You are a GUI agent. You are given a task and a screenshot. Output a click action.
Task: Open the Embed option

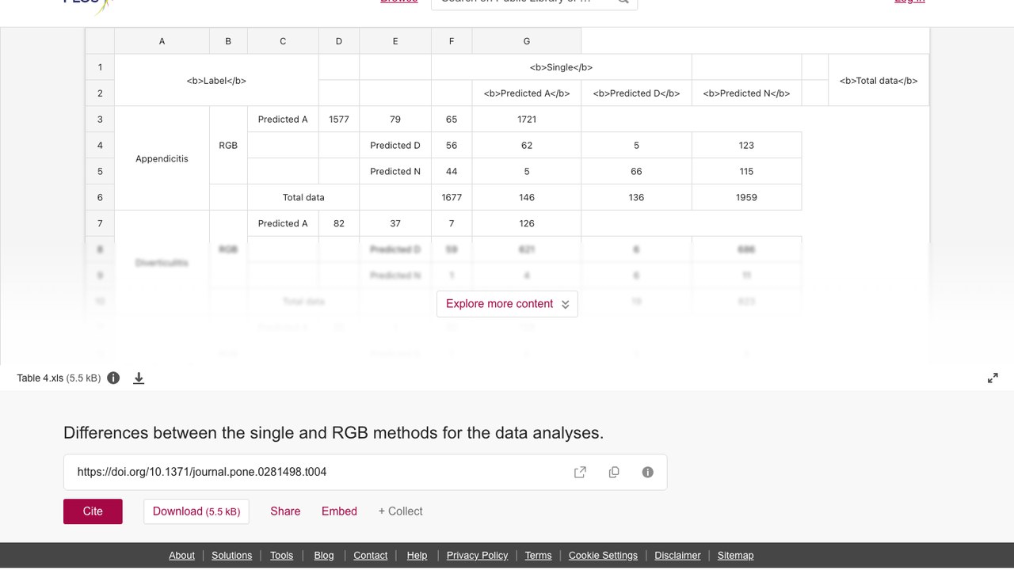click(339, 511)
